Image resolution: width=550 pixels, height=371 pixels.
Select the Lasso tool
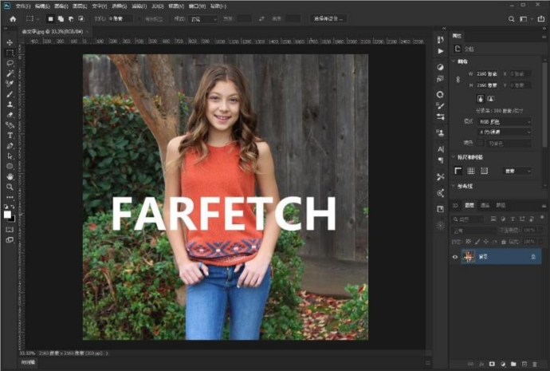(x=10, y=63)
